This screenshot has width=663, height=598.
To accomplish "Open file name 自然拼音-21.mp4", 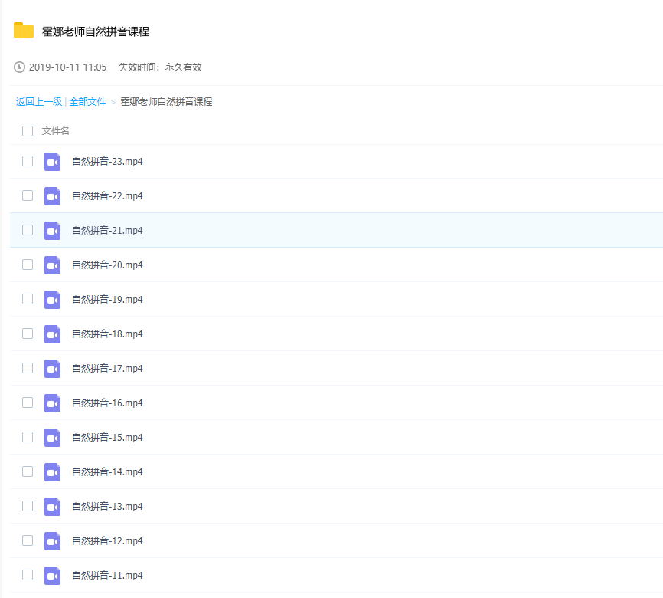I will tap(107, 231).
